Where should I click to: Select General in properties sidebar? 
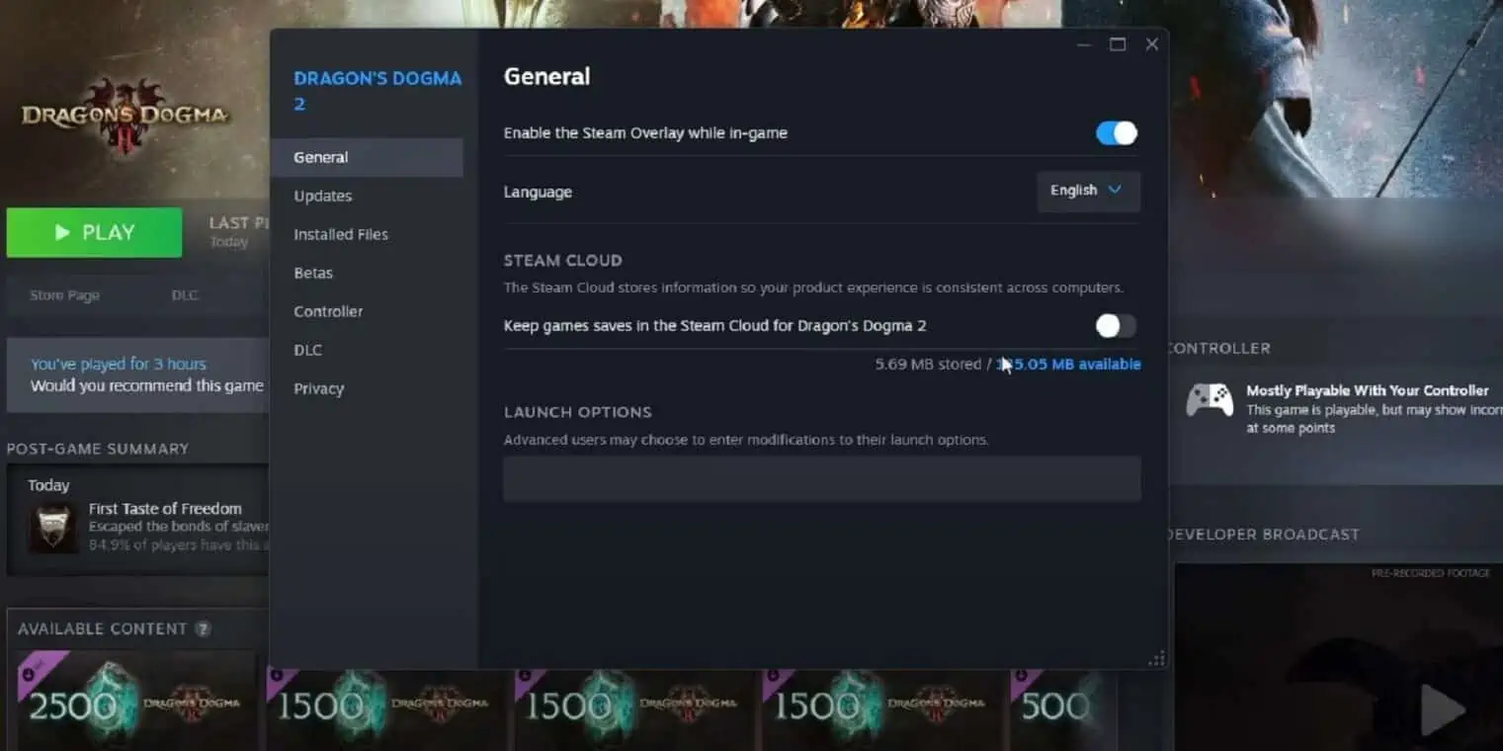(367, 157)
